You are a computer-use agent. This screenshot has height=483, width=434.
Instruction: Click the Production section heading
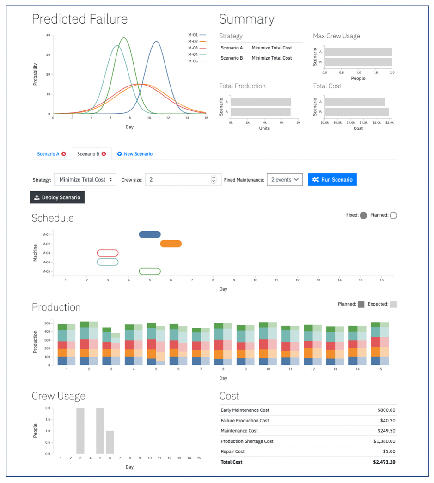coord(56,307)
